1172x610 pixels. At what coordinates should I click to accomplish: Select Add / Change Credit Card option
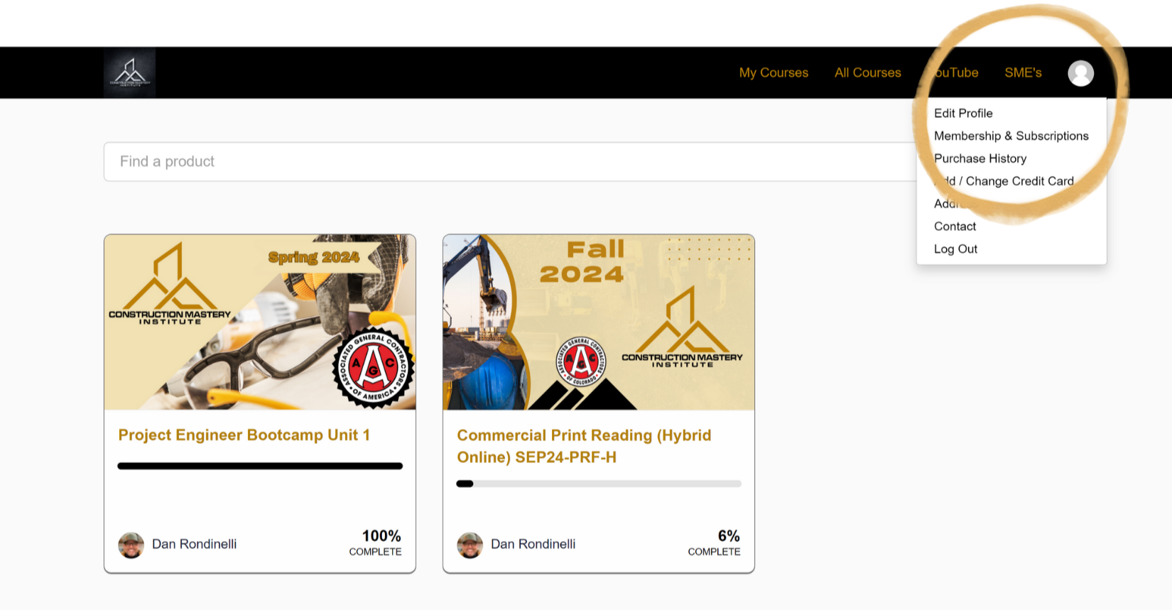[x=1004, y=181]
